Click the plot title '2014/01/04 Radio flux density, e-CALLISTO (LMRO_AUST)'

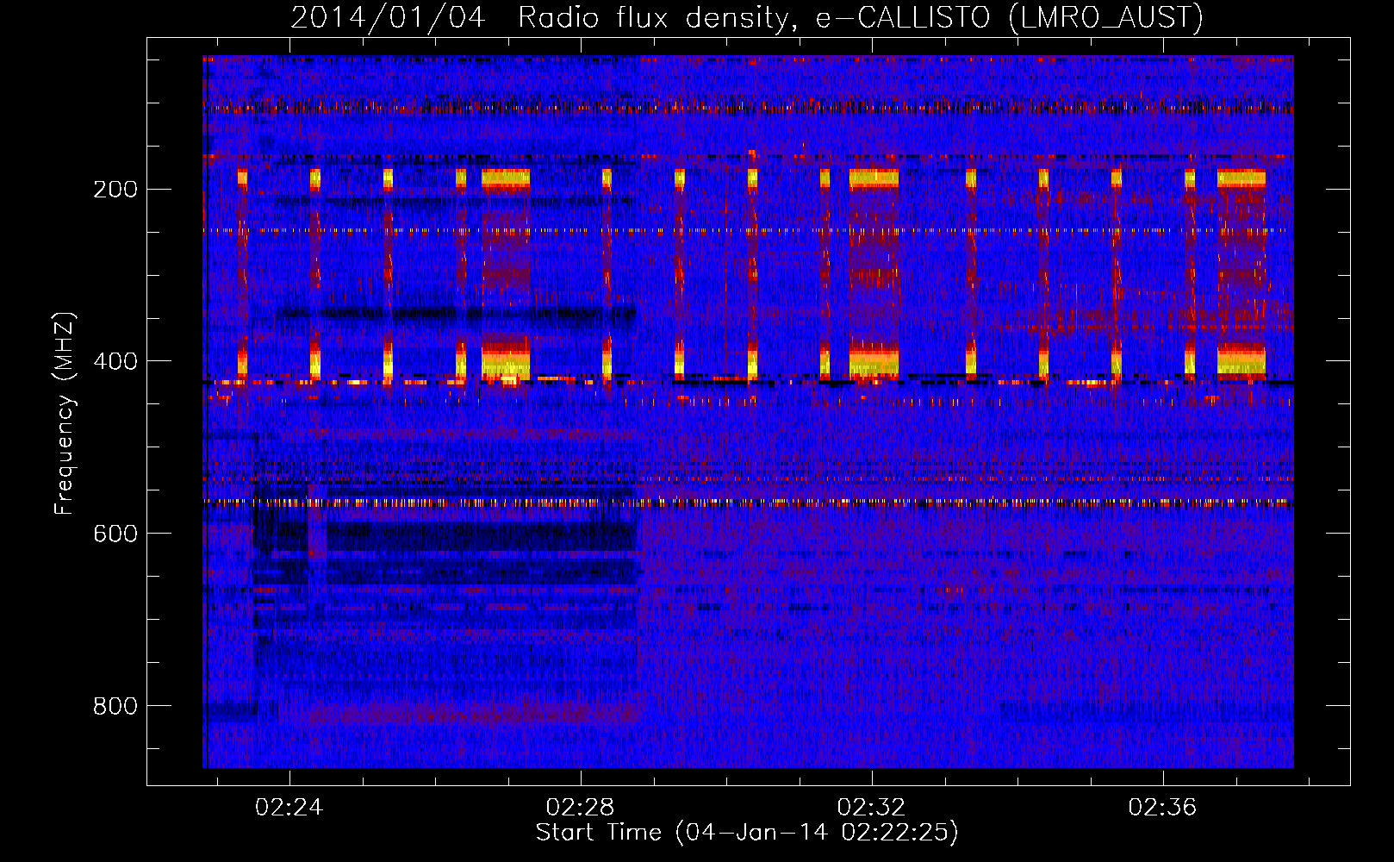746,18
